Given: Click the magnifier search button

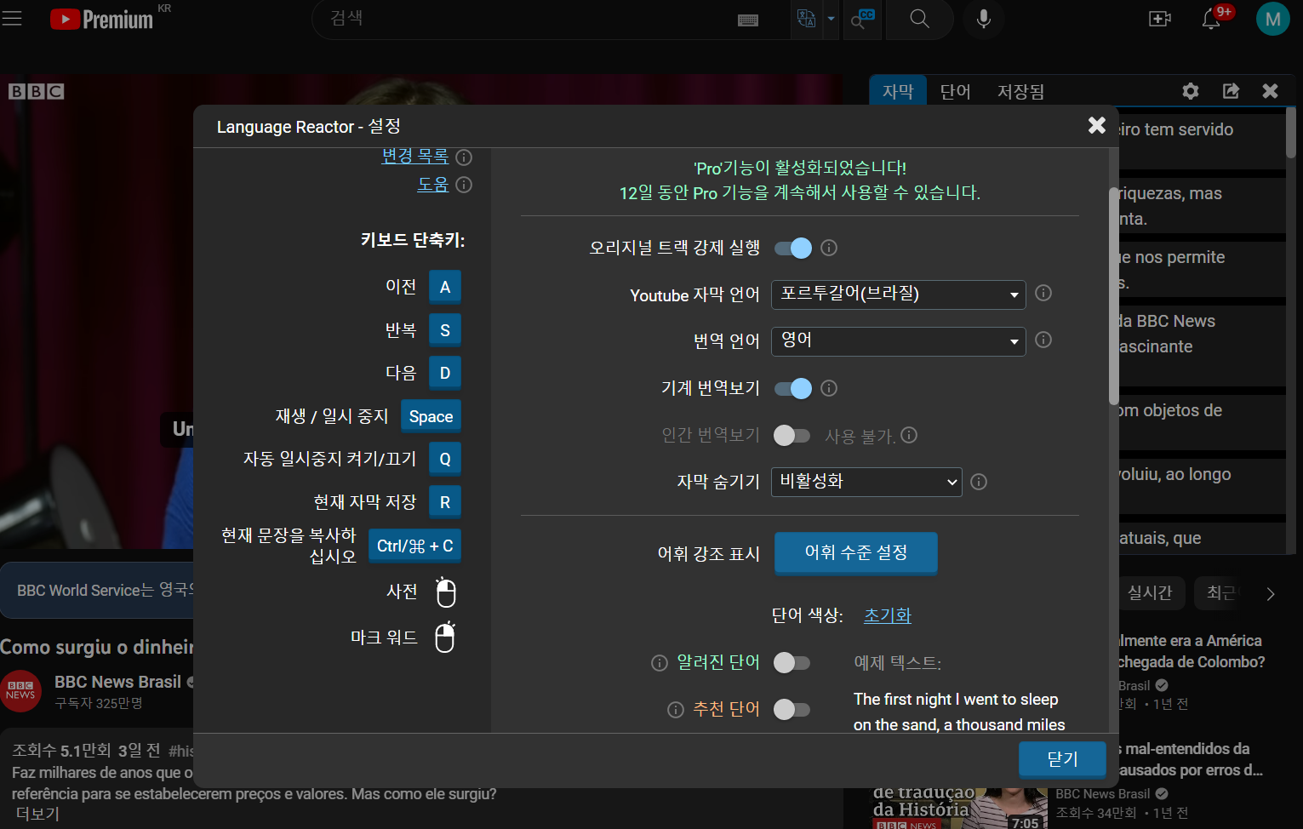Looking at the screenshot, I should tap(919, 18).
